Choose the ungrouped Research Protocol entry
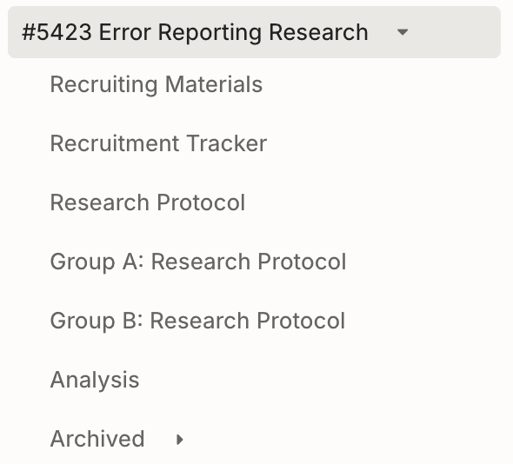513x464 pixels. (148, 202)
